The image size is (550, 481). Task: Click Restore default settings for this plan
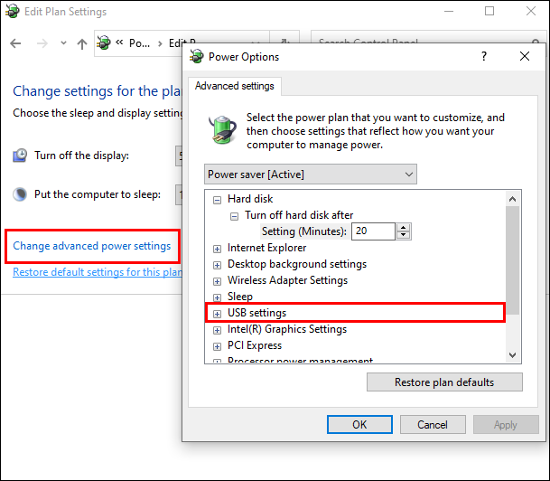coord(98,272)
